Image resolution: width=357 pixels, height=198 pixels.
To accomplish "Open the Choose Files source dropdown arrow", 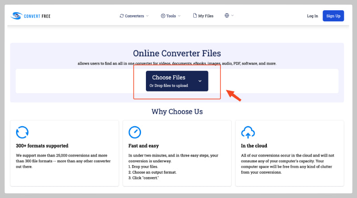I will click(x=200, y=81).
